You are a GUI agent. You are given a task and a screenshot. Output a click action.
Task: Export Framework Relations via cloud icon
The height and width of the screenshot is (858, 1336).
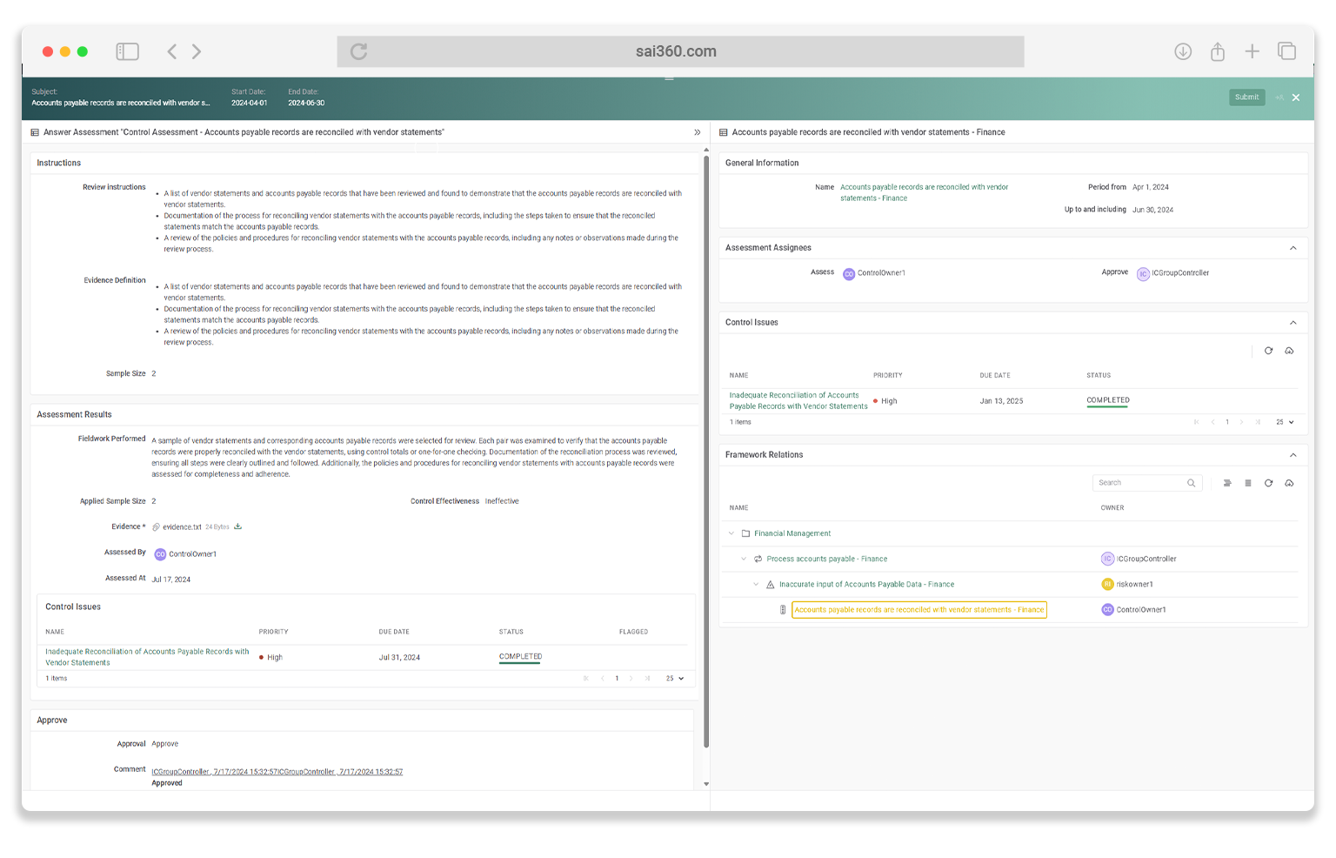[x=1289, y=483]
